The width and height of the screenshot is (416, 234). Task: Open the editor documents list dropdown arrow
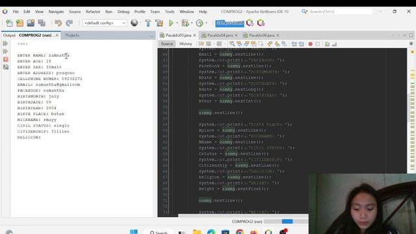point(405,35)
